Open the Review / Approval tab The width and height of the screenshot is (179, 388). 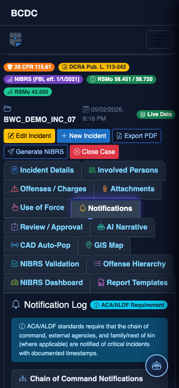pos(47,227)
